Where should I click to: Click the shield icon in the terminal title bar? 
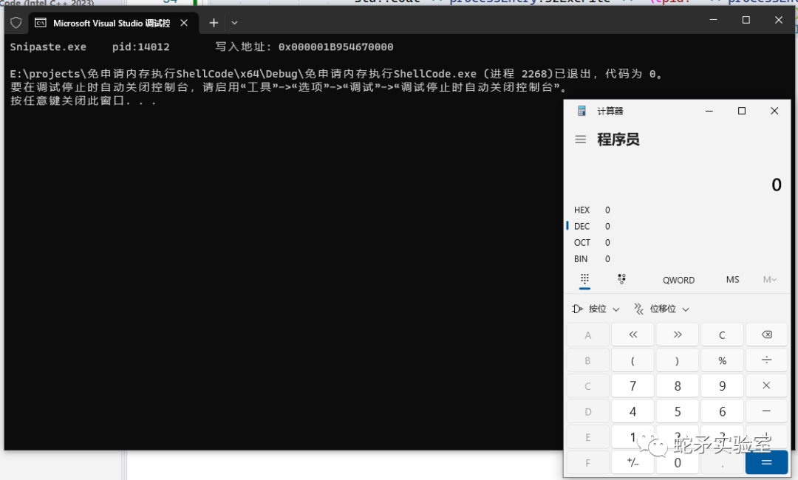tap(16, 22)
